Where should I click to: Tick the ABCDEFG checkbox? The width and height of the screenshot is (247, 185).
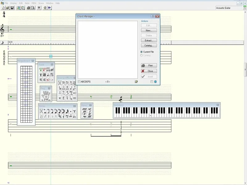tap(79, 82)
